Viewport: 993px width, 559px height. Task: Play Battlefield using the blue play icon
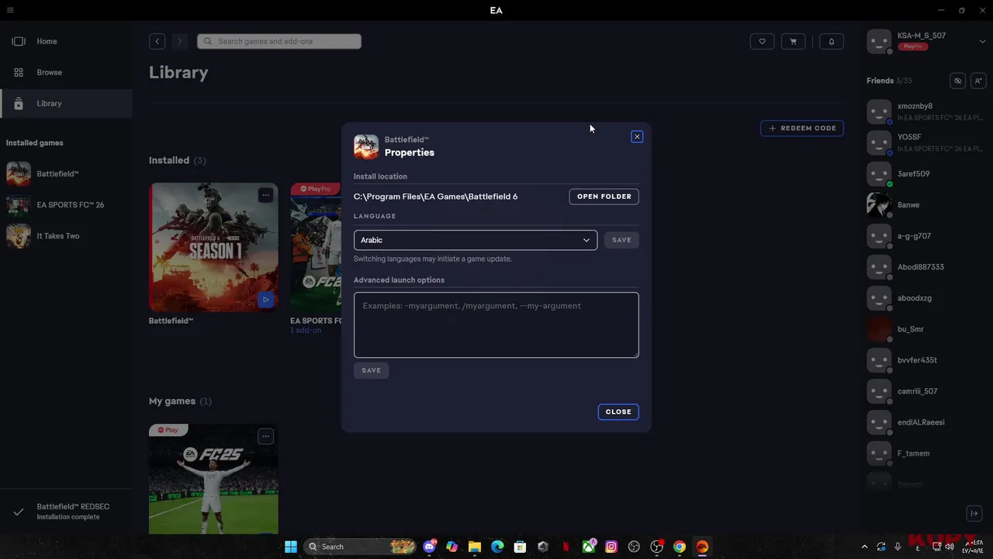click(x=265, y=299)
